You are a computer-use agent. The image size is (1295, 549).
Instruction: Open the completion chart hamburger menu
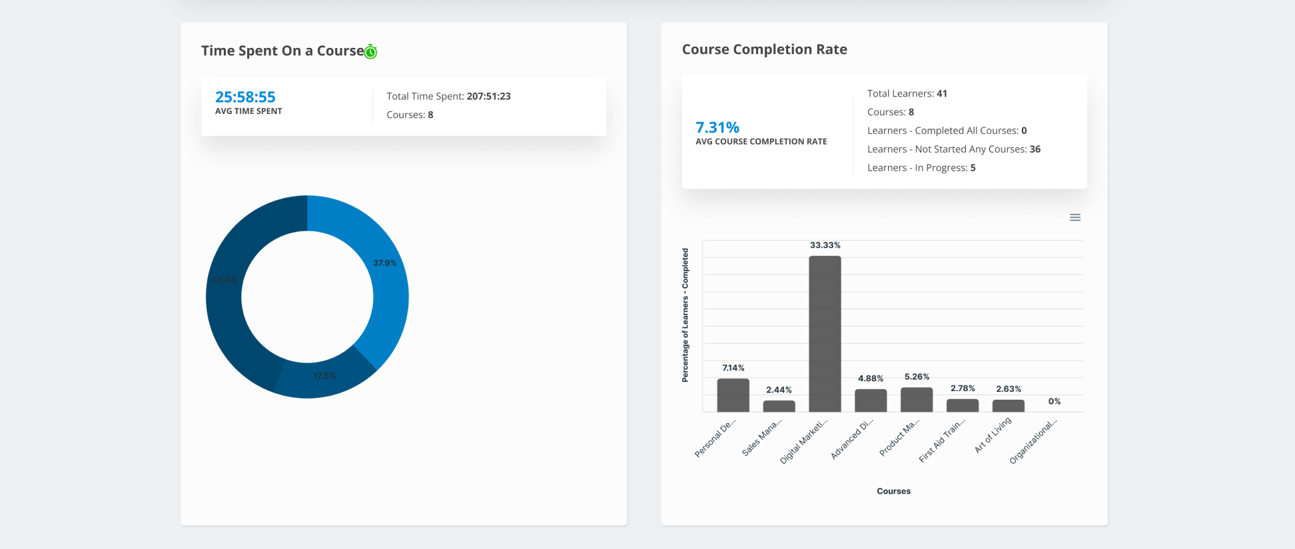(1075, 218)
